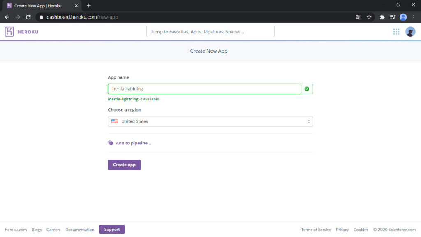Click the Create app button
Screen dimensions: 421x237
tap(124, 165)
